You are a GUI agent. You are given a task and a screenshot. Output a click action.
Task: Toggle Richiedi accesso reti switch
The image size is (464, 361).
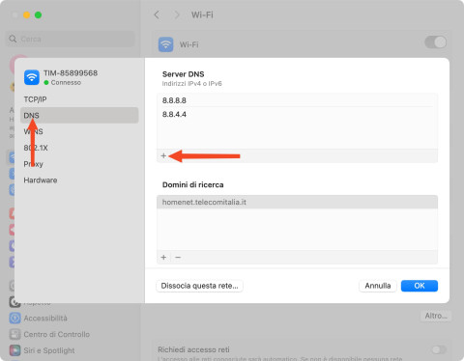[439, 349]
